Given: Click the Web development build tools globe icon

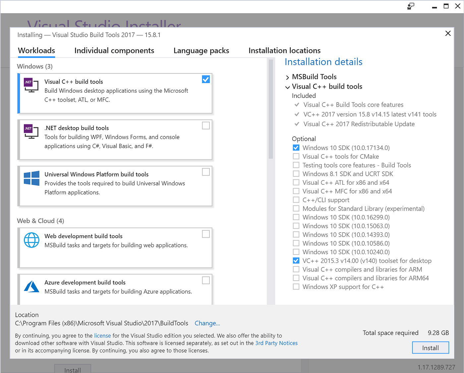Looking at the screenshot, I should 31,241.
